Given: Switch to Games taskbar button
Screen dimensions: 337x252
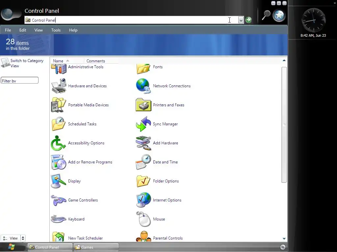Looking at the screenshot, I should [x=96, y=247].
